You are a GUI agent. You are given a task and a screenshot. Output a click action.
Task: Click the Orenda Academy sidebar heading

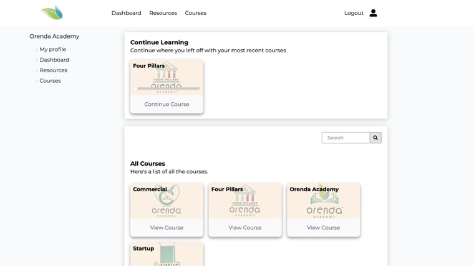pyautogui.click(x=54, y=36)
